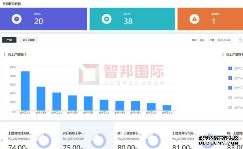This screenshot has height=149, width=243.
Task: Click the warning triangle icon on orange card
Action: 194,19
